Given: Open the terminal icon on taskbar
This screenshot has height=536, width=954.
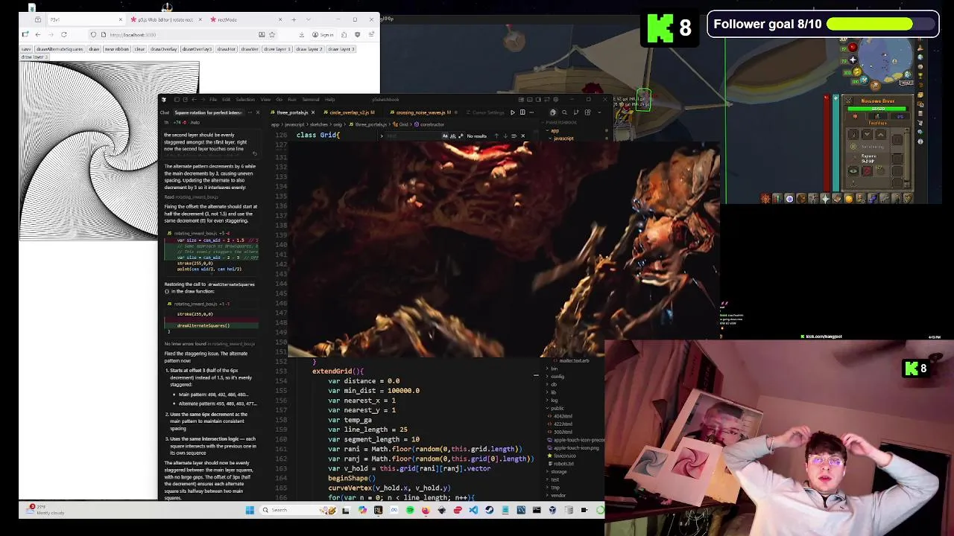Looking at the screenshot, I should (x=537, y=510).
